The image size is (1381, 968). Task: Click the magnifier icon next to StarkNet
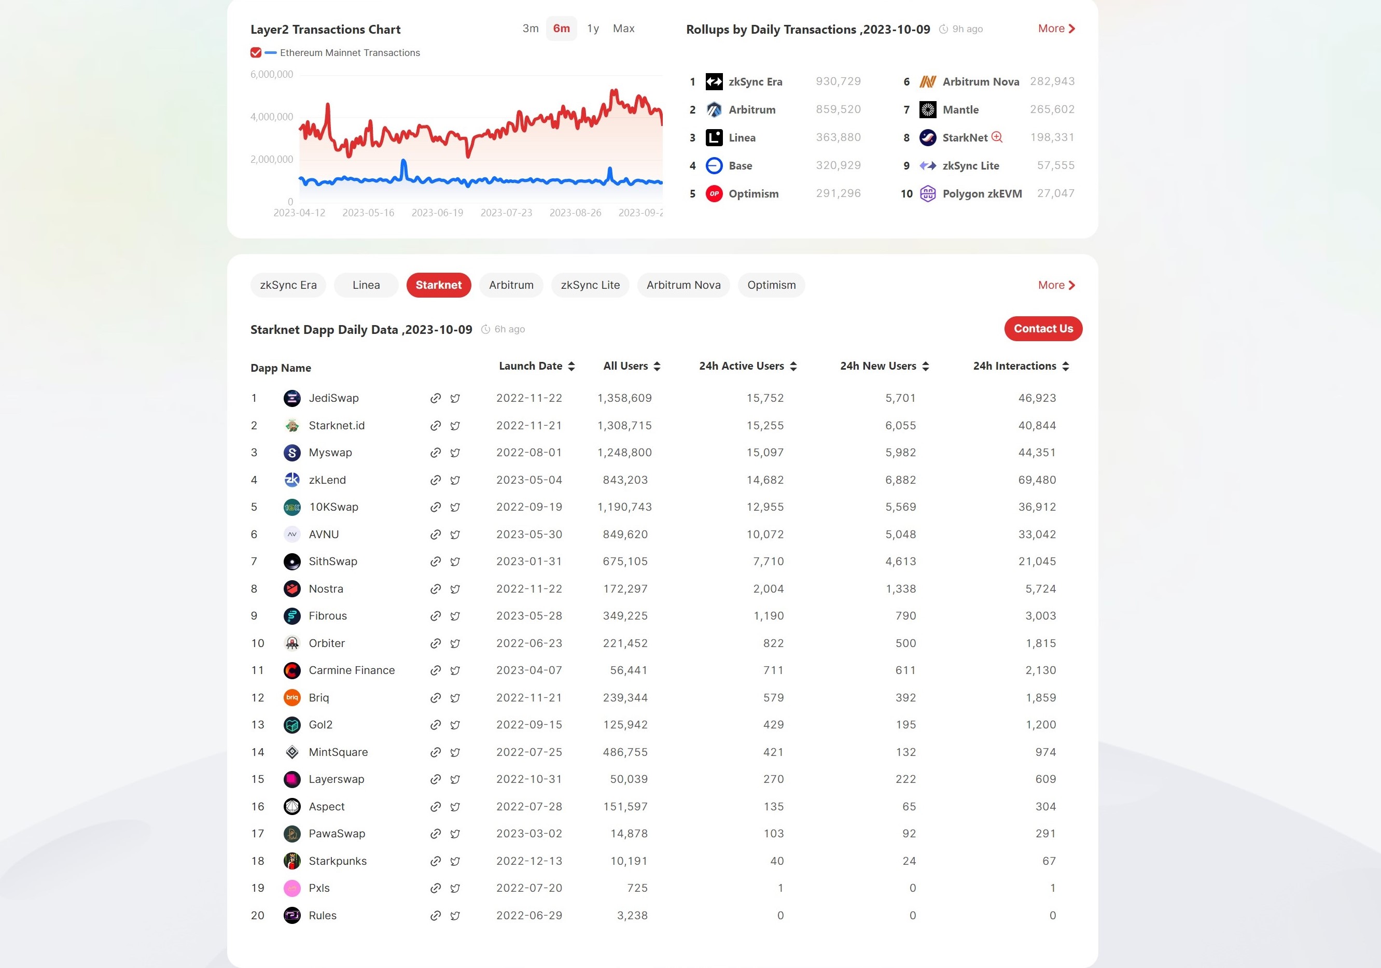tap(997, 137)
